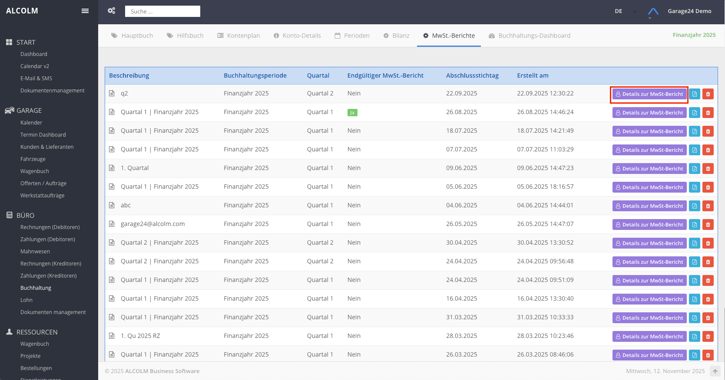Click the red trash icon for the abc row
This screenshot has width=725, height=380.
point(708,206)
